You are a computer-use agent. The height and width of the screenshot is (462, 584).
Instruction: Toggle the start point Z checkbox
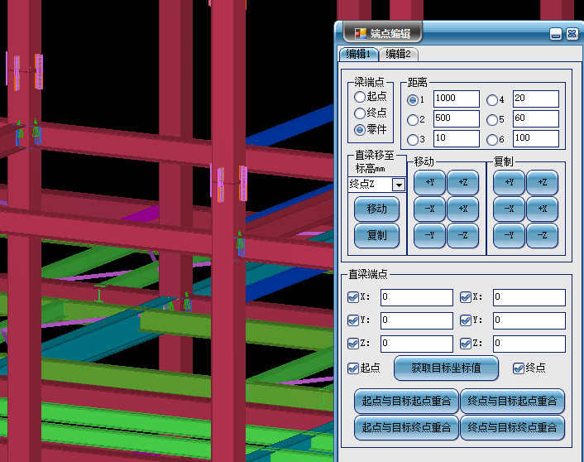tap(353, 344)
